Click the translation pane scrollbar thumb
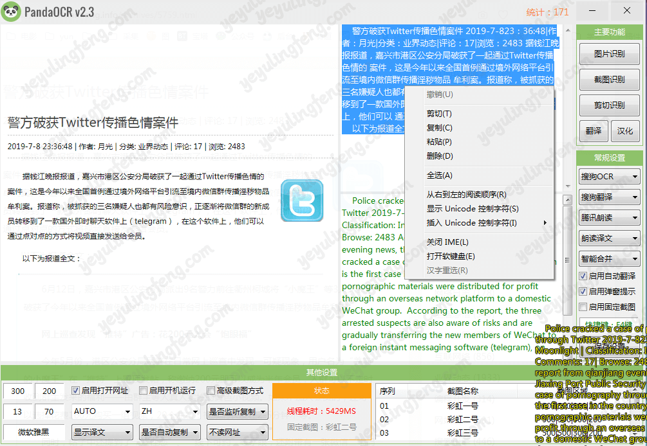The image size is (647, 446). (568, 260)
